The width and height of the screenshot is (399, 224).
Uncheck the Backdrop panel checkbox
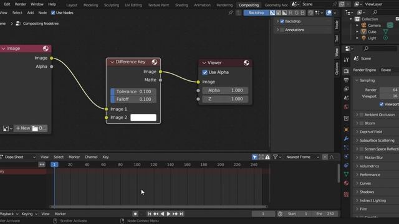[282, 21]
